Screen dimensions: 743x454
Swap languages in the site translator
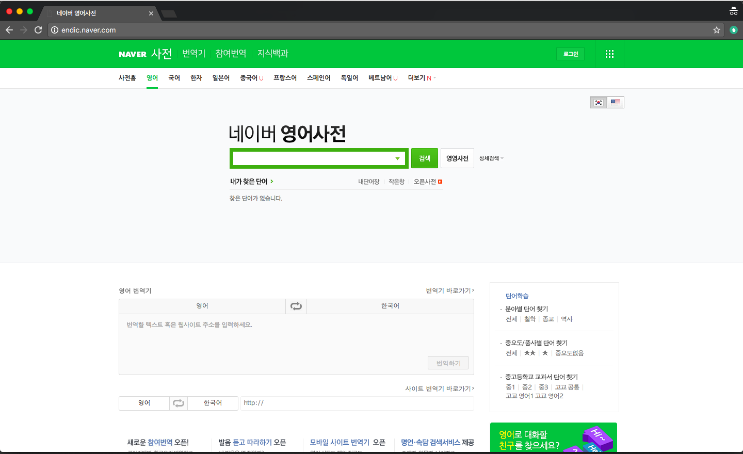point(179,403)
